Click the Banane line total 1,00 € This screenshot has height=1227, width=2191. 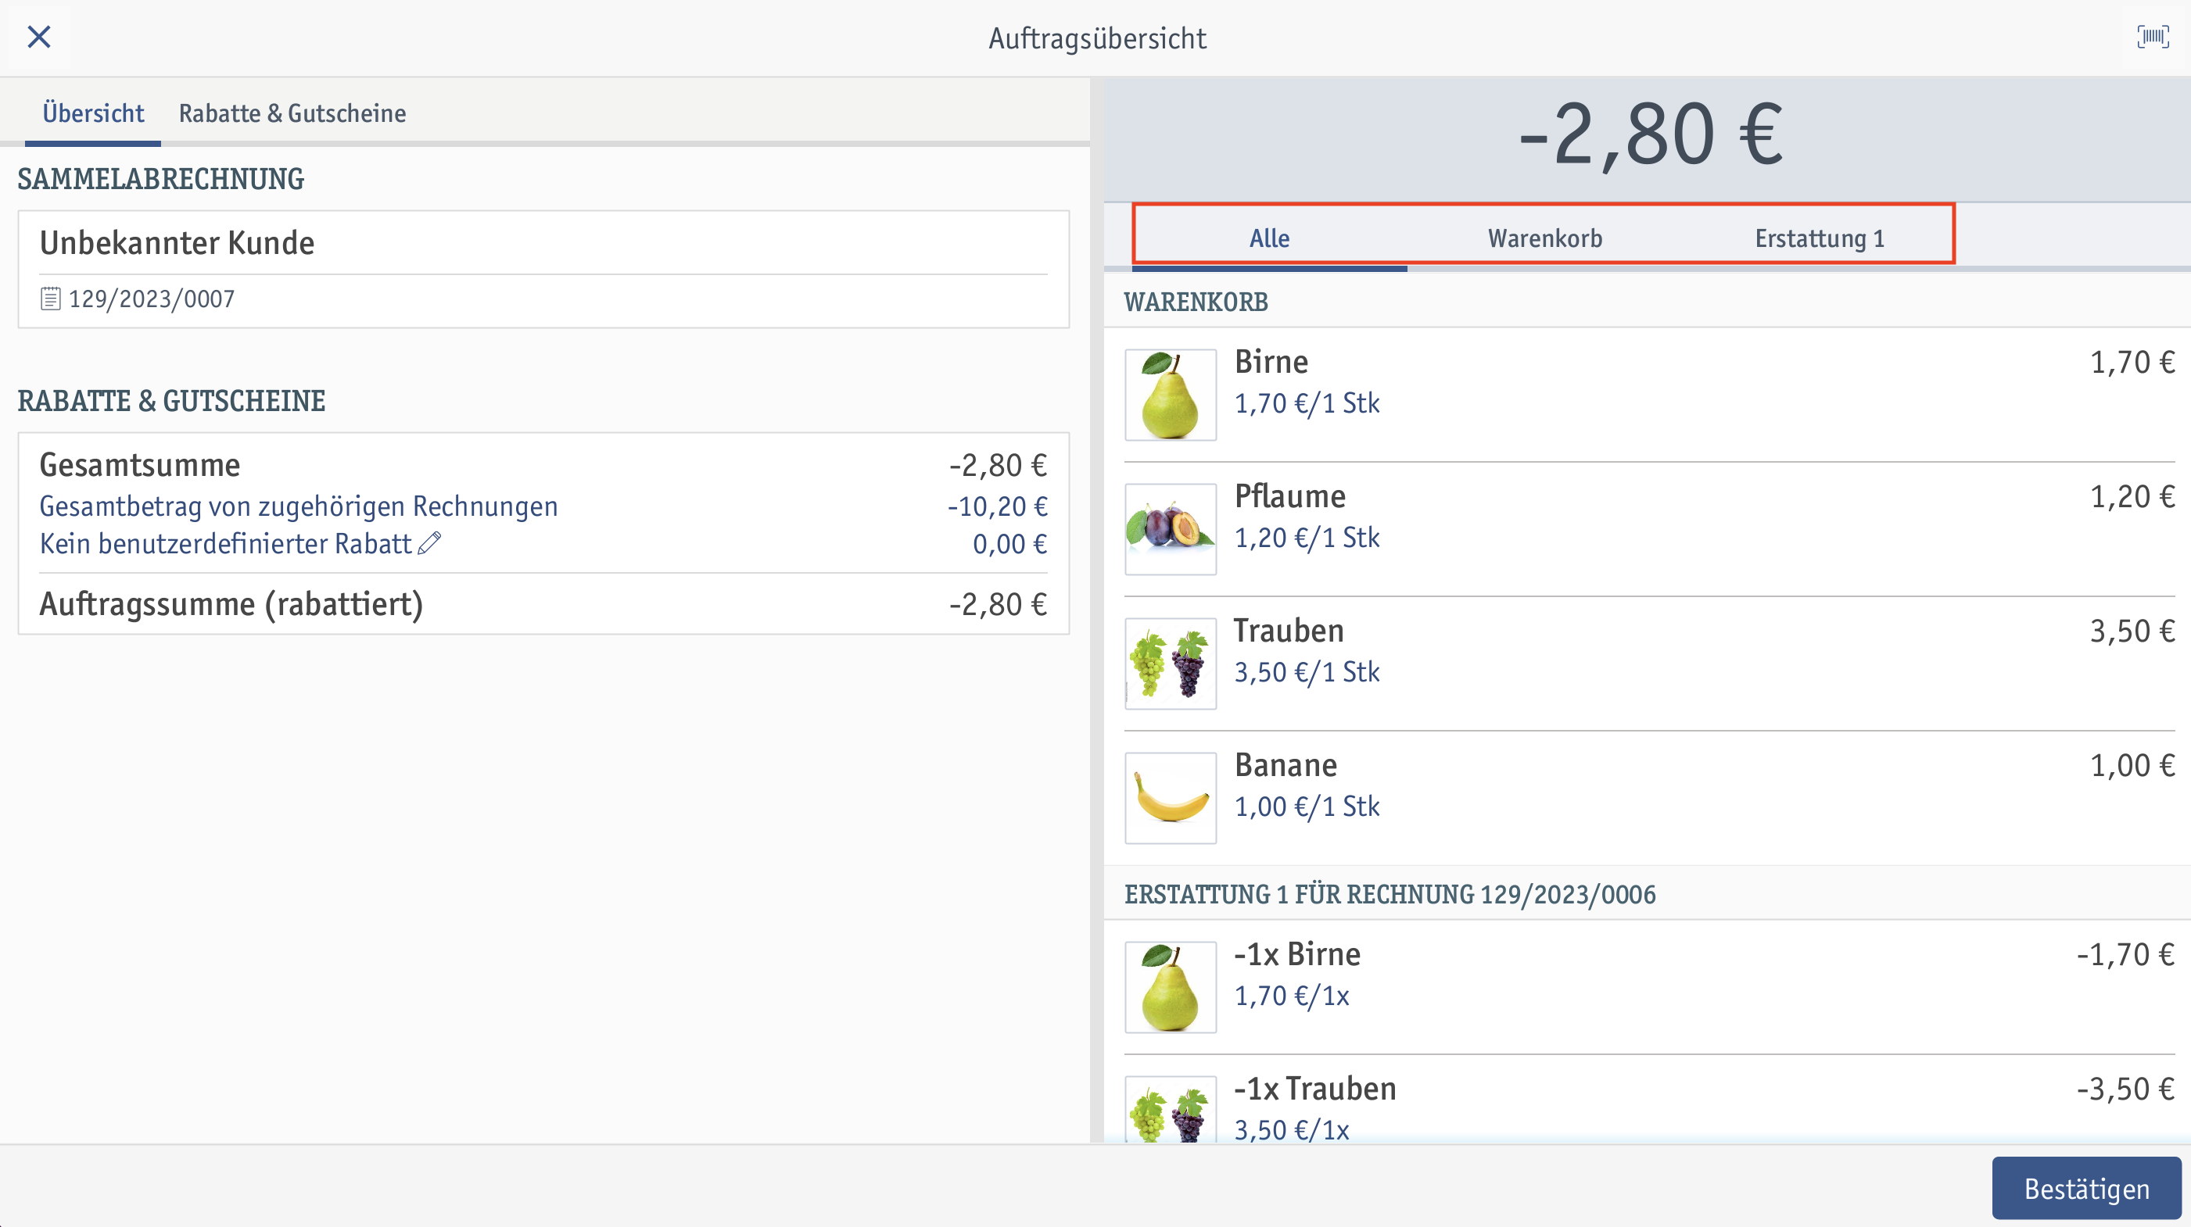click(x=2132, y=765)
